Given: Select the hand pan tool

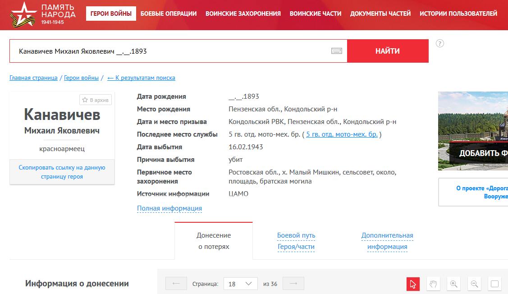Looking at the screenshot, I should tap(433, 284).
